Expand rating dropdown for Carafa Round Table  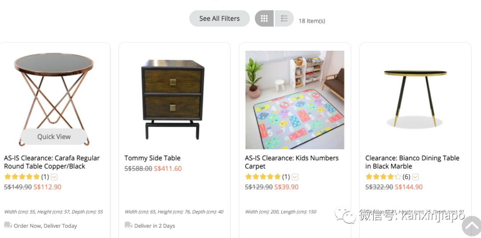[54, 177]
